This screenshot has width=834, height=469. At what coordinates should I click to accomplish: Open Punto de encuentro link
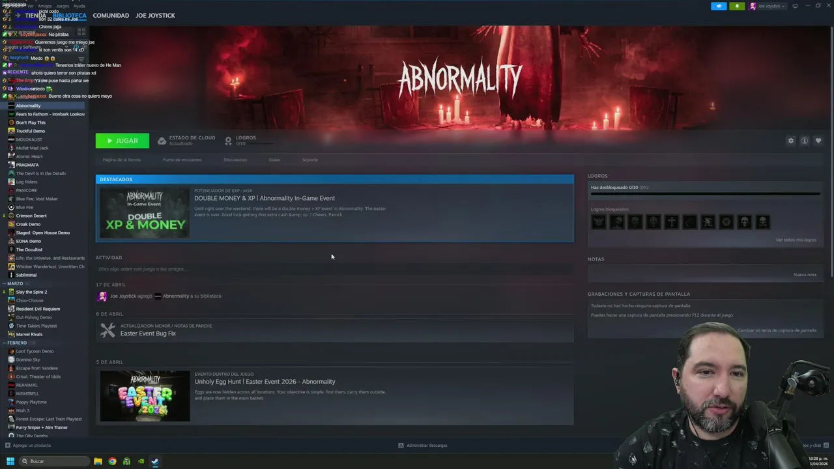[182, 160]
